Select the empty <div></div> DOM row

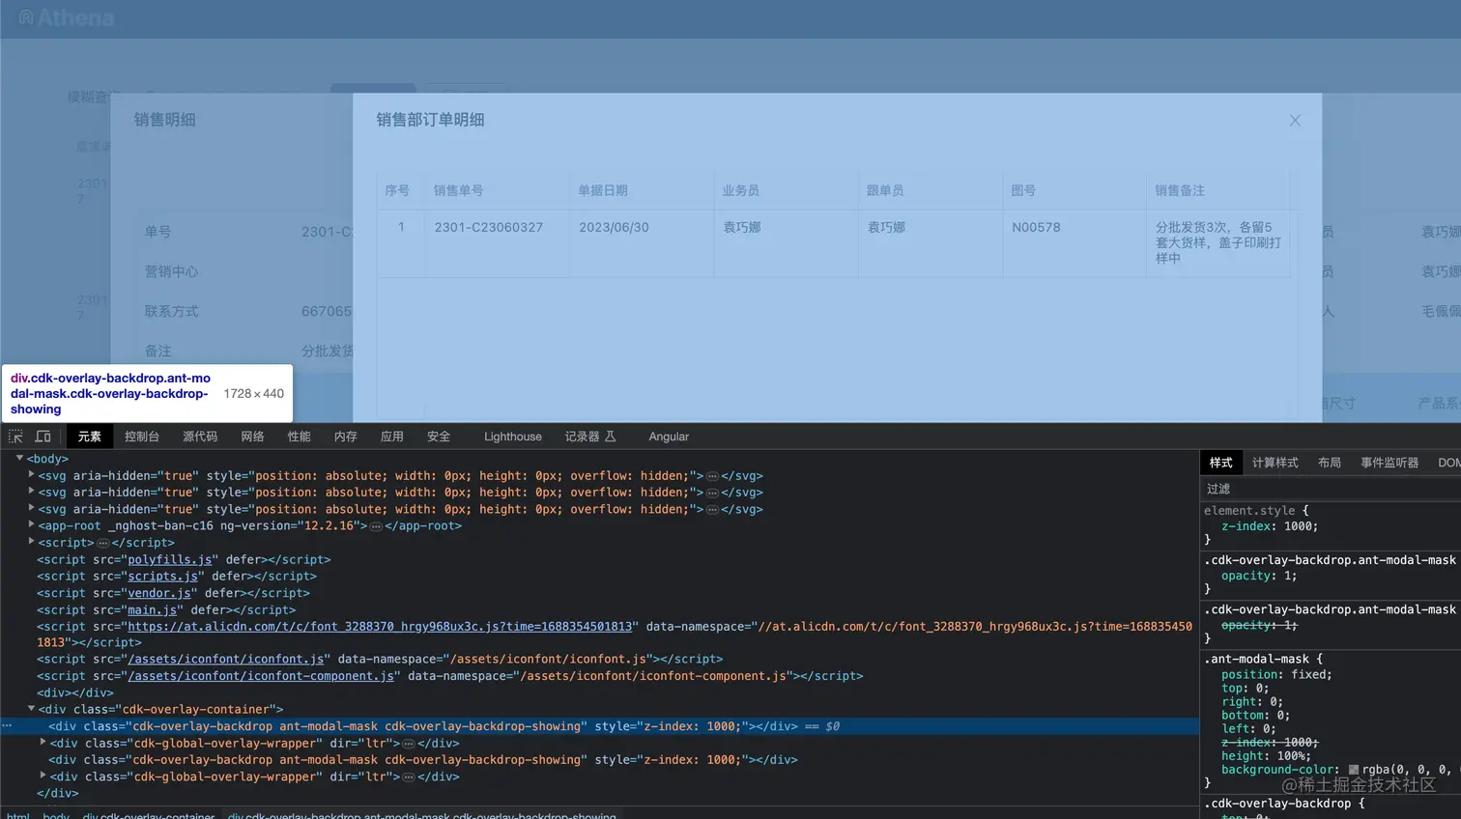pyautogui.click(x=75, y=692)
